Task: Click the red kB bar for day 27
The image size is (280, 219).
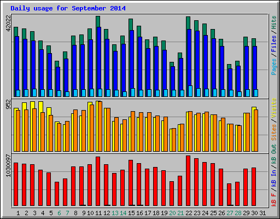Action: [x=229, y=194]
